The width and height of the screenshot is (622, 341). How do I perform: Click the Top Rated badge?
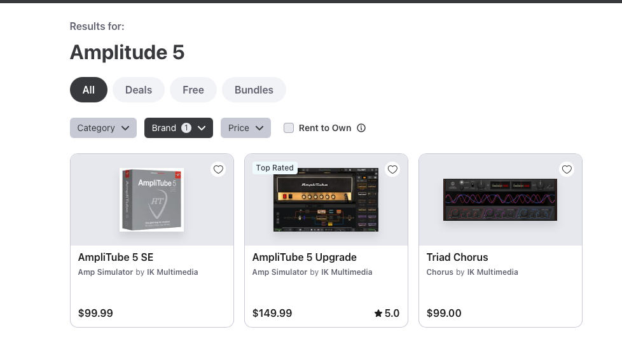[275, 168]
